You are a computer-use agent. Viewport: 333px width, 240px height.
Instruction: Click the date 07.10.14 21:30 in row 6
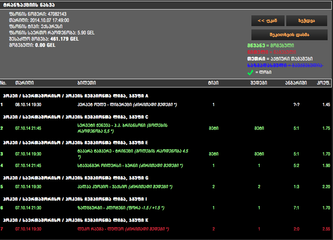tap(28, 208)
